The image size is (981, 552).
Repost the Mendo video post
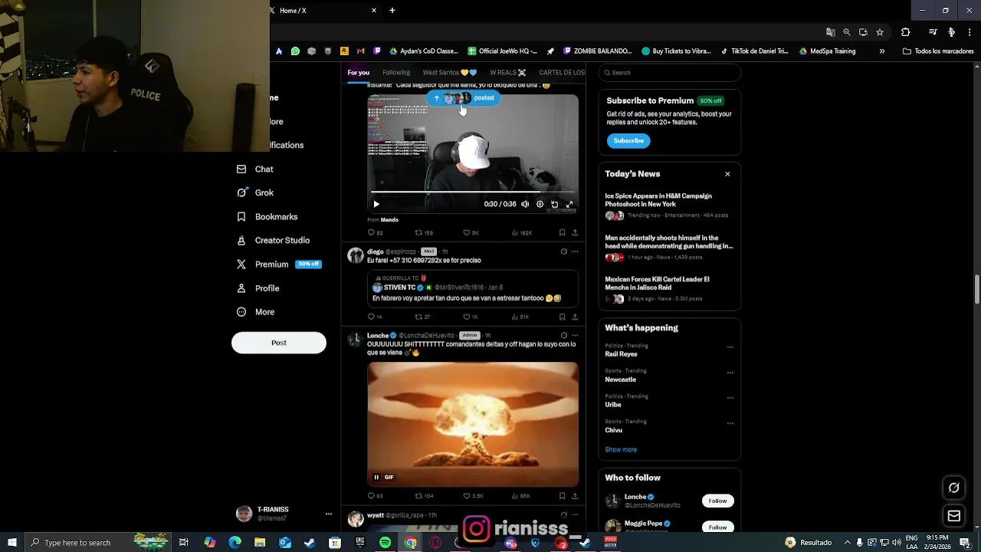424,232
